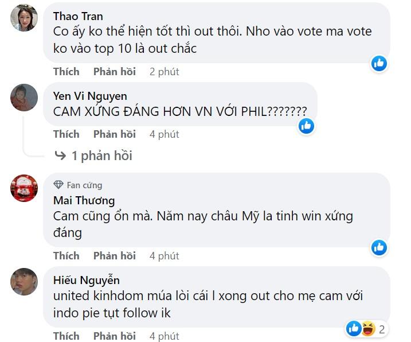Reply to Hiếu Nguyễn's comment
This screenshot has height=342, width=411.
tap(114, 336)
